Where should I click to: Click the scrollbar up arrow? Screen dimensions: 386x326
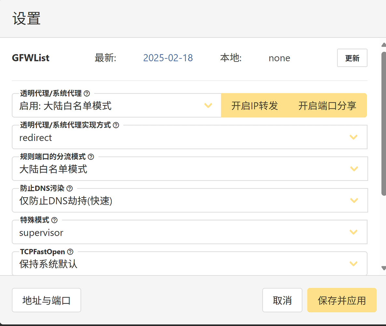tap(383, 45)
